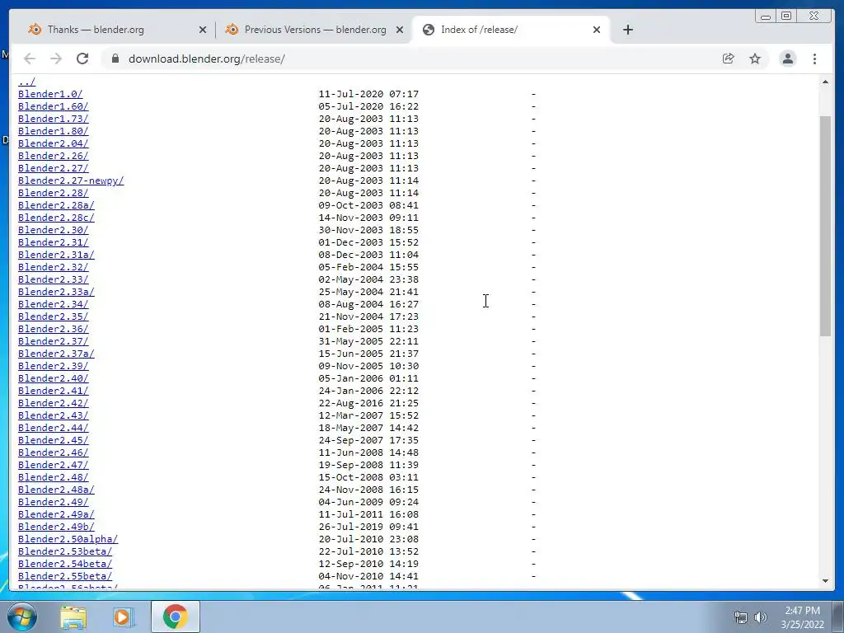Viewport: 844px width, 633px height.
Task: Open the Blender1.73/ folder link
Action: [53, 119]
